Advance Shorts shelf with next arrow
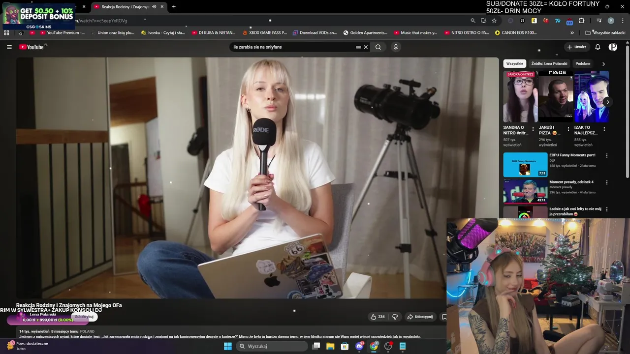 tap(607, 102)
